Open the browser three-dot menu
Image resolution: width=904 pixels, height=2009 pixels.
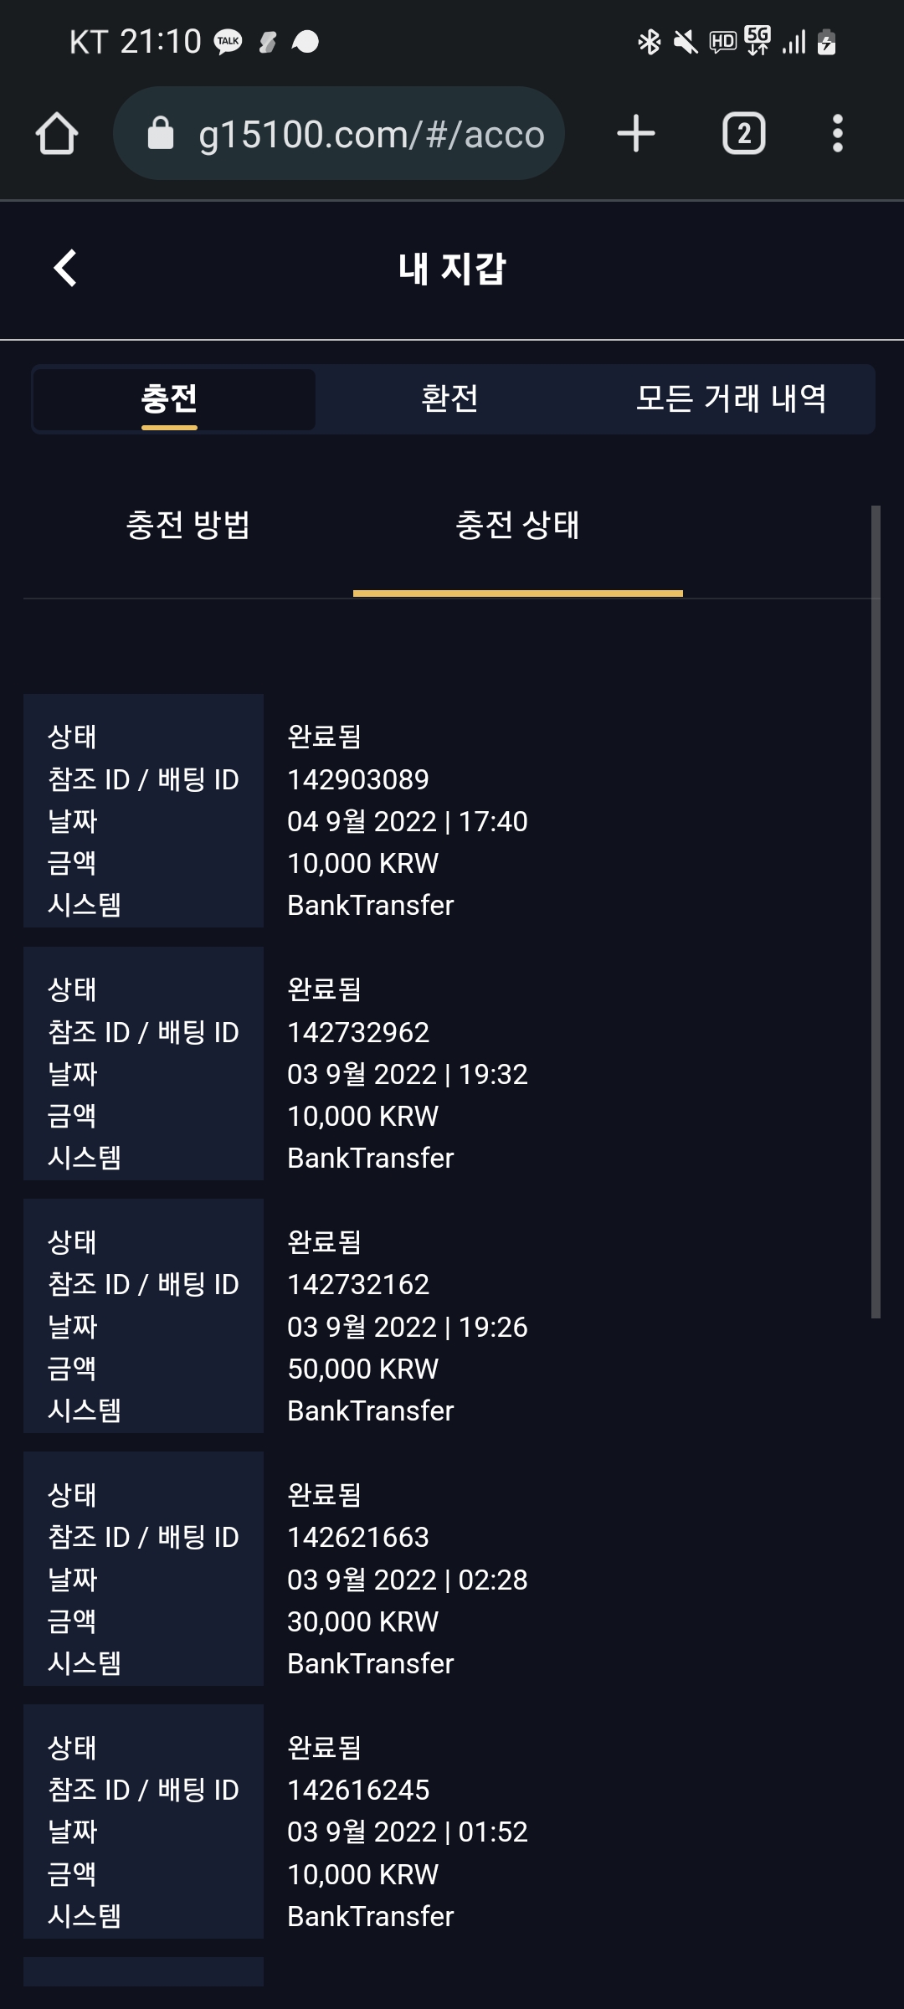[x=838, y=134]
